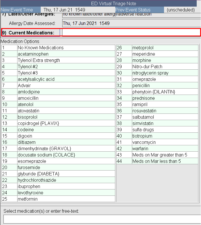The image size is (201, 225).
Task: Choose 'Tylenol Extra strength' option
Action: pos(58,60)
